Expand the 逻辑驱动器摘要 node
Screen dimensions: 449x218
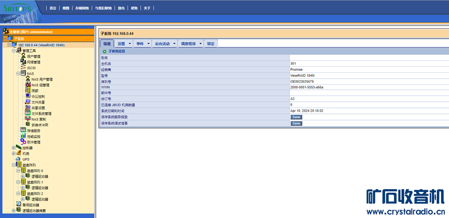[x=13, y=211]
